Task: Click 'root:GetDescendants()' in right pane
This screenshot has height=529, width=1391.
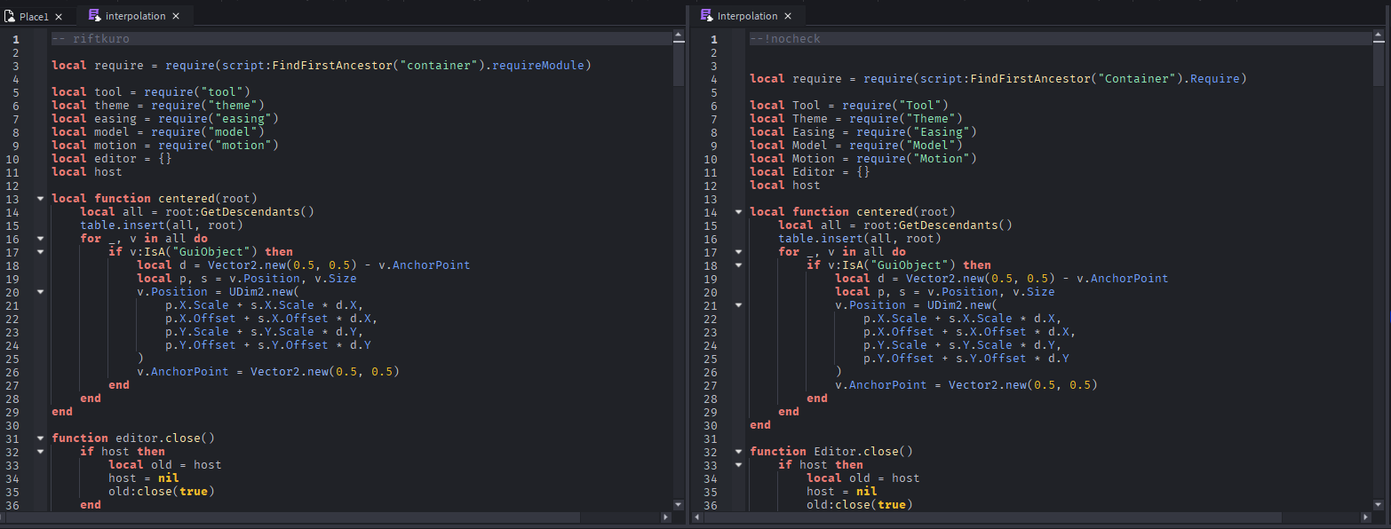Action: coord(938,225)
